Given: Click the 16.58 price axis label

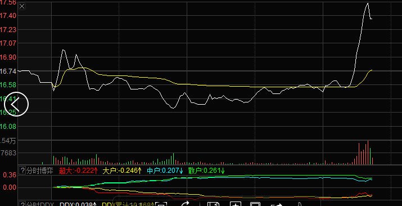Looking at the screenshot, I should click(8, 85).
